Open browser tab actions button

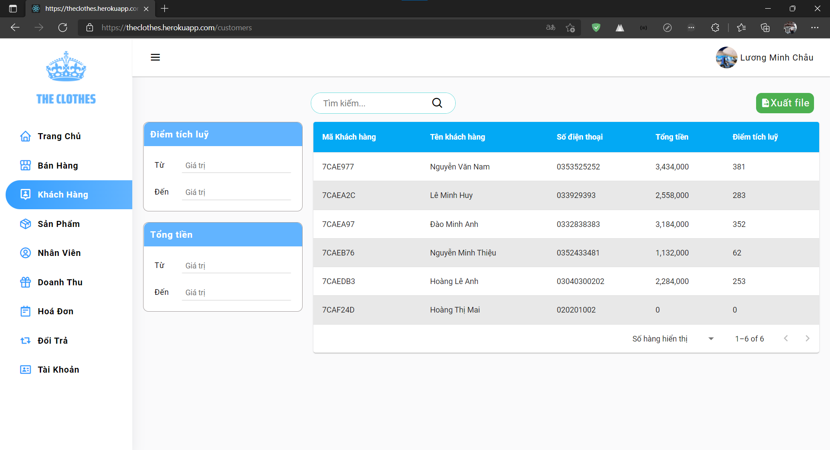click(13, 9)
